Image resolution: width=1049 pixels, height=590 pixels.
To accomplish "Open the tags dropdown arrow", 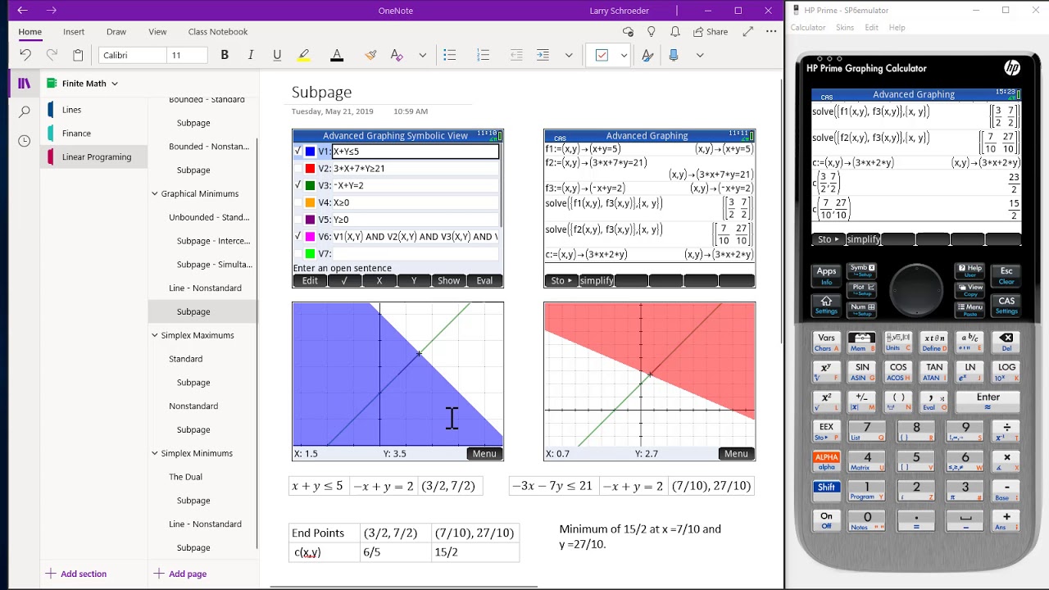I will click(624, 55).
